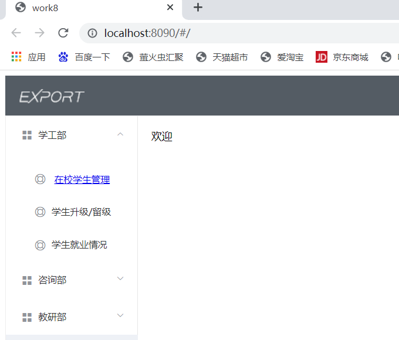Screen dimensions: 399x340
Task: Click the lifebuoy icon beside 学生就业情况
Action: [40, 245]
